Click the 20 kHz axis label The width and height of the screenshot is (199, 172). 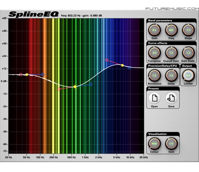(144, 157)
